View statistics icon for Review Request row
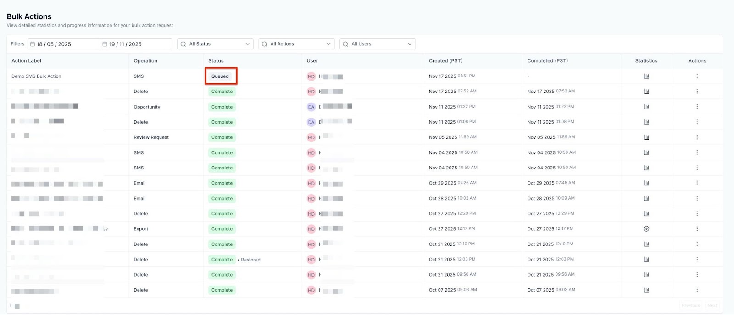 point(646,137)
